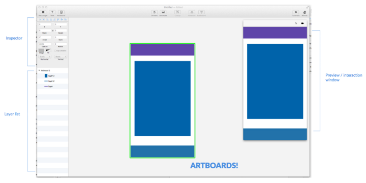Click the reset icon in preview window
366x183 pixels.
pyautogui.click(x=296, y=23)
